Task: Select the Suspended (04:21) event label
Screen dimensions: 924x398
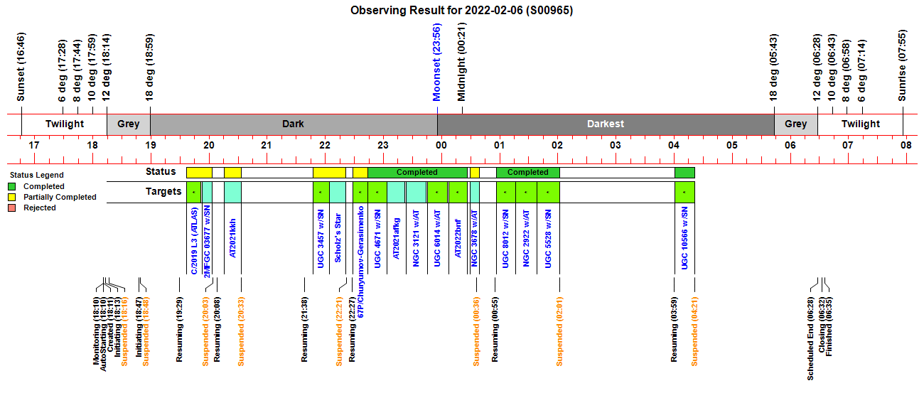Action: click(x=695, y=331)
